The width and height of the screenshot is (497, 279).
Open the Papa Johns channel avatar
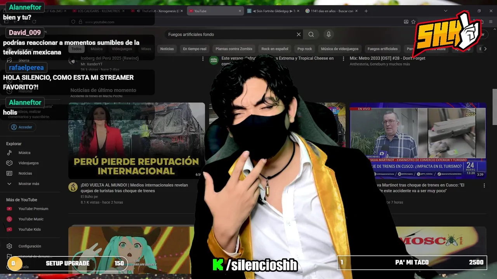[214, 60]
